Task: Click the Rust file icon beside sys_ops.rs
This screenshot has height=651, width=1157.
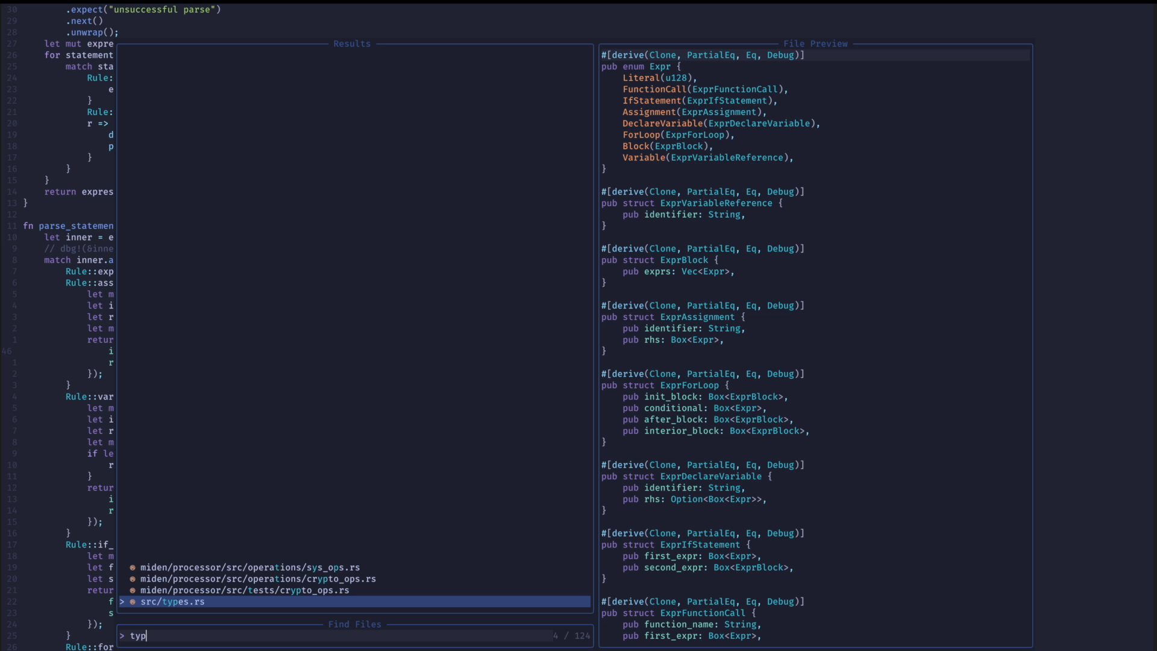Action: 133,568
